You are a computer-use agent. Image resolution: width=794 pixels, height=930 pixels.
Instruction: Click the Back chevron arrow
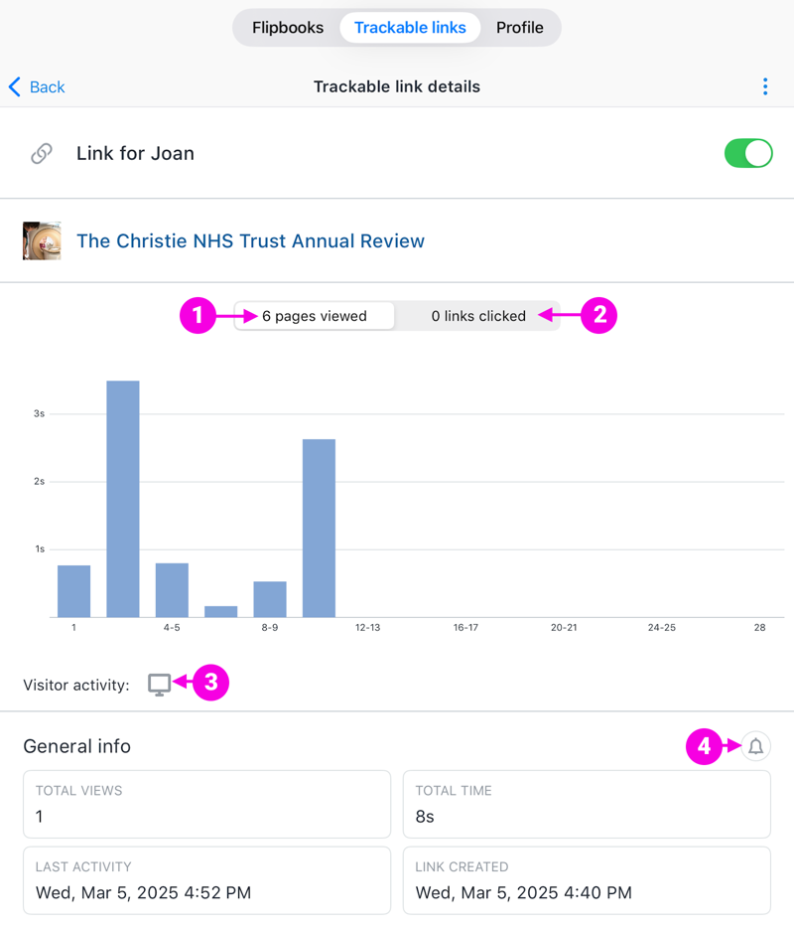click(15, 86)
